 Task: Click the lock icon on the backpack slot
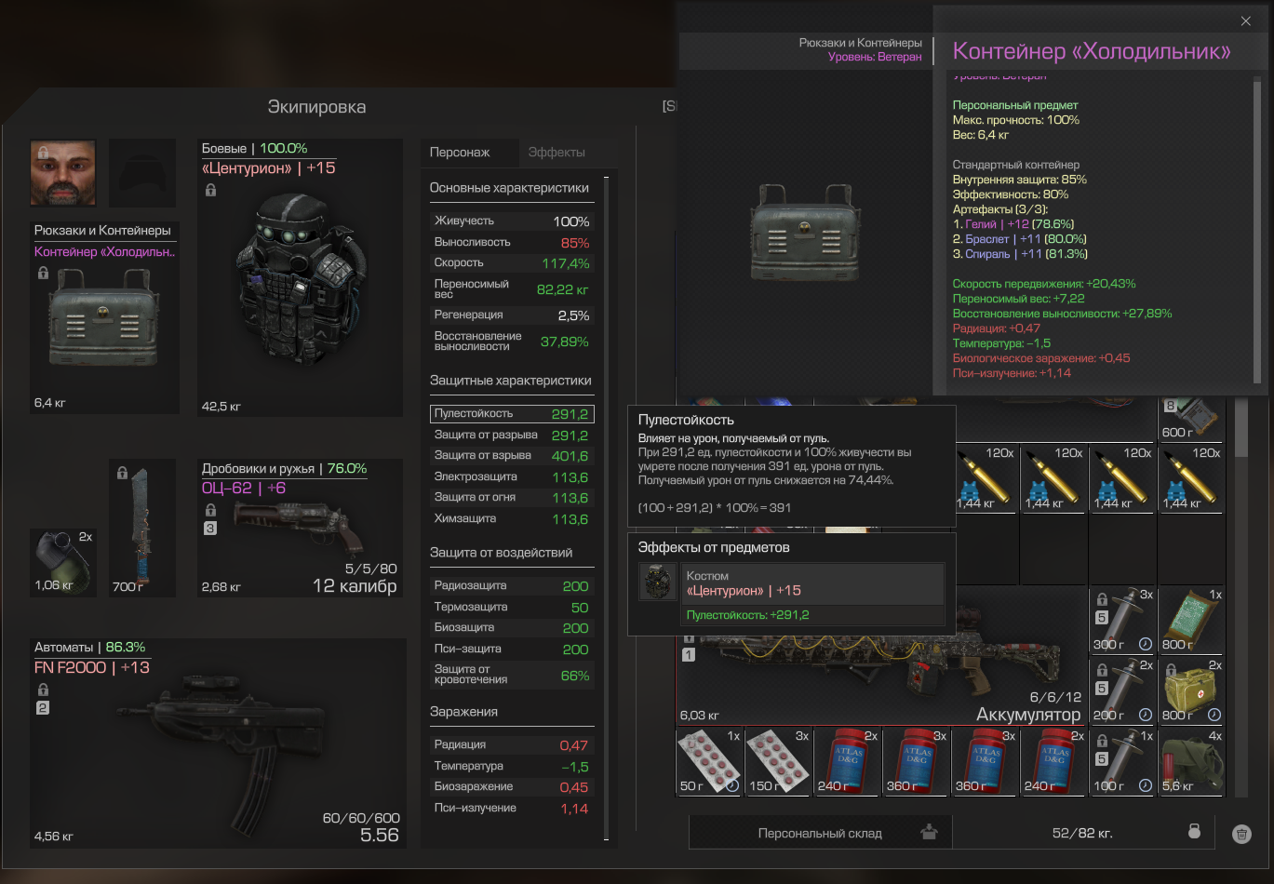pyautogui.click(x=43, y=273)
